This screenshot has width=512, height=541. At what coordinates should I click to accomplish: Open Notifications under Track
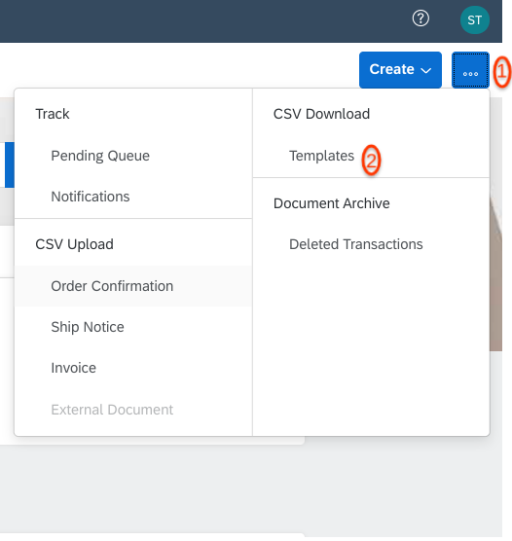pyautogui.click(x=91, y=197)
